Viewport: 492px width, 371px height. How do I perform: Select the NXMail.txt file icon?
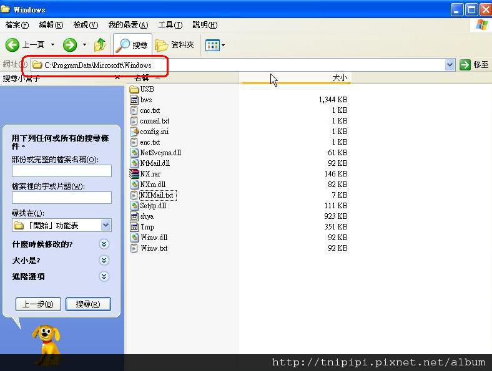tap(134, 195)
